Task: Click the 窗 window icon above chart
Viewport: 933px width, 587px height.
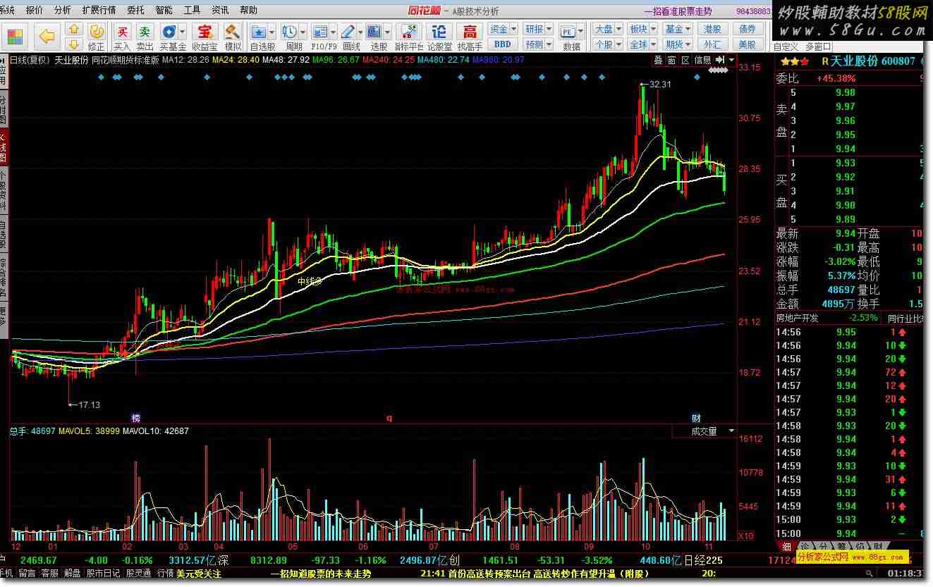Action: pos(671,60)
